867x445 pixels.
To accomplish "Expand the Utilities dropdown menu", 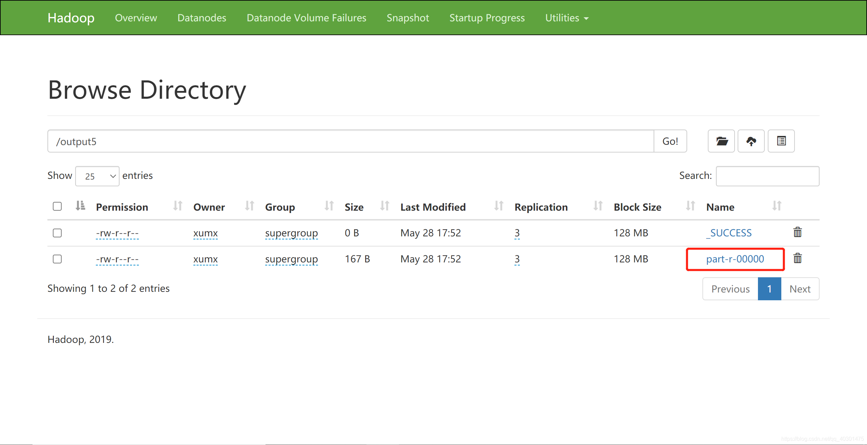I will click(x=567, y=18).
